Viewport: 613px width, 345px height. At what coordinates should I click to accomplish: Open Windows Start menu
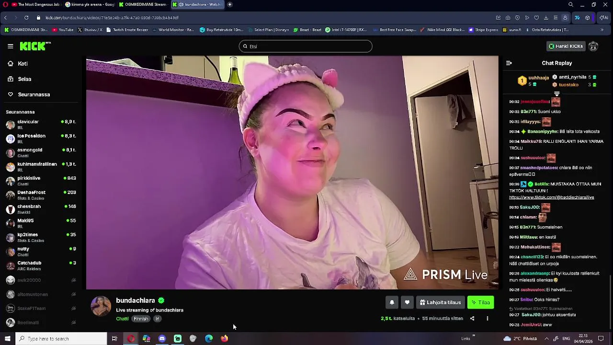[7, 339]
